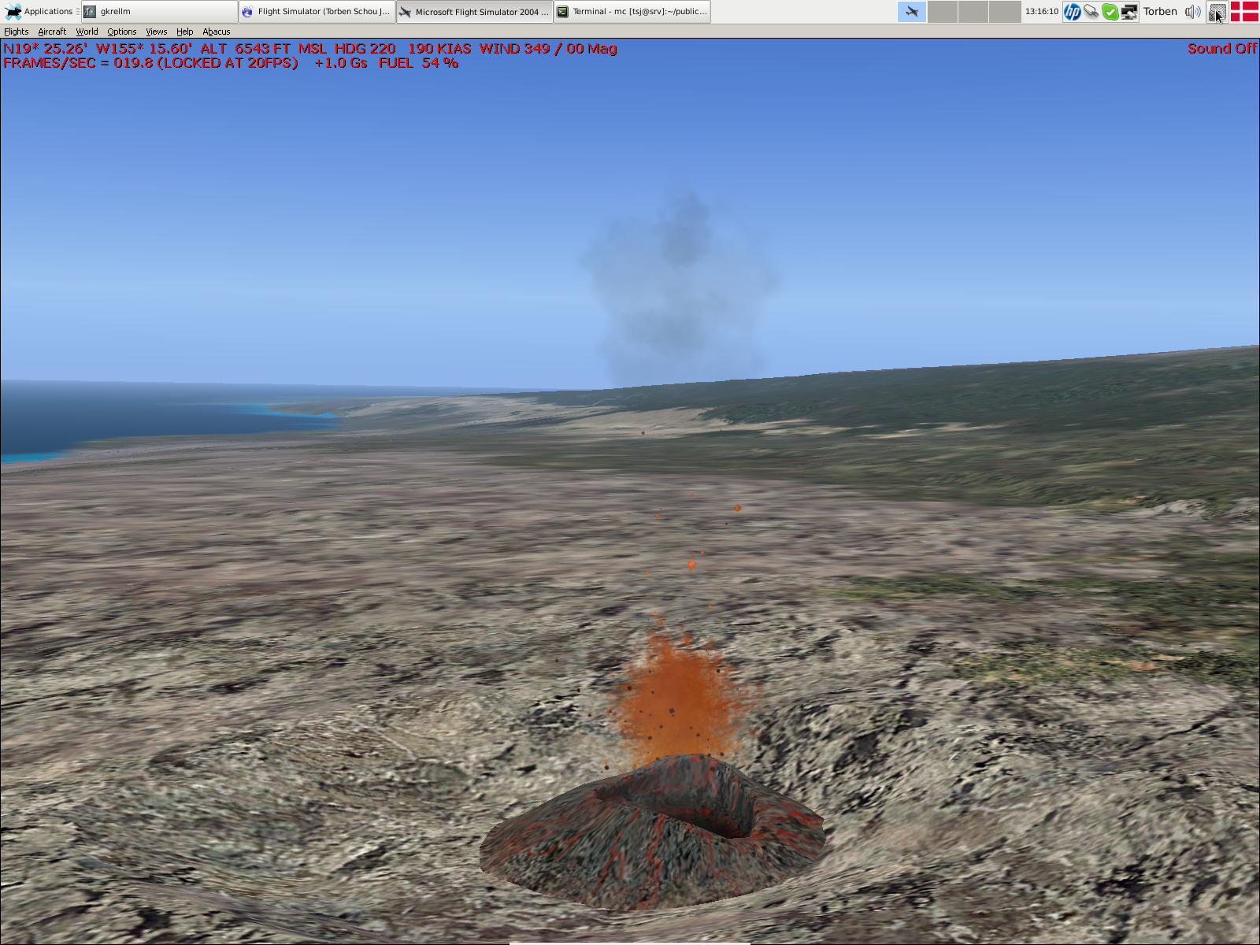
Task: Click the volume speaker icon
Action: [1192, 11]
